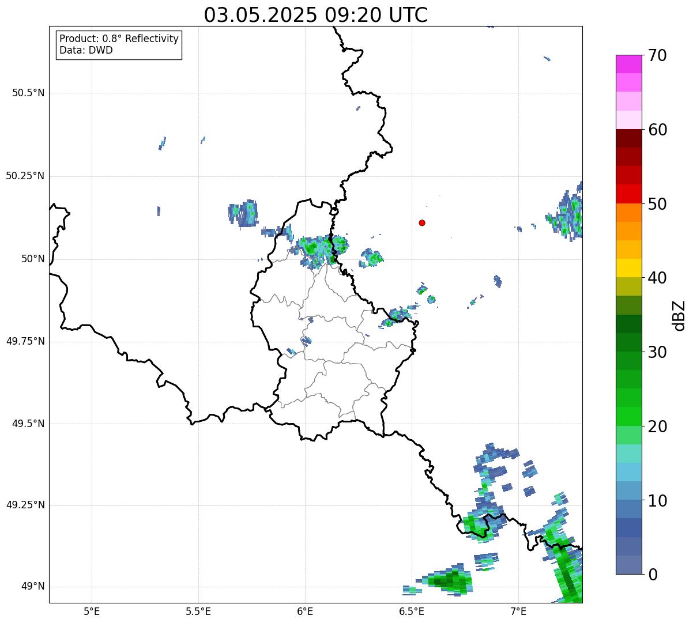Click the bright green colorbar segment at 20 dBZ

point(628,416)
